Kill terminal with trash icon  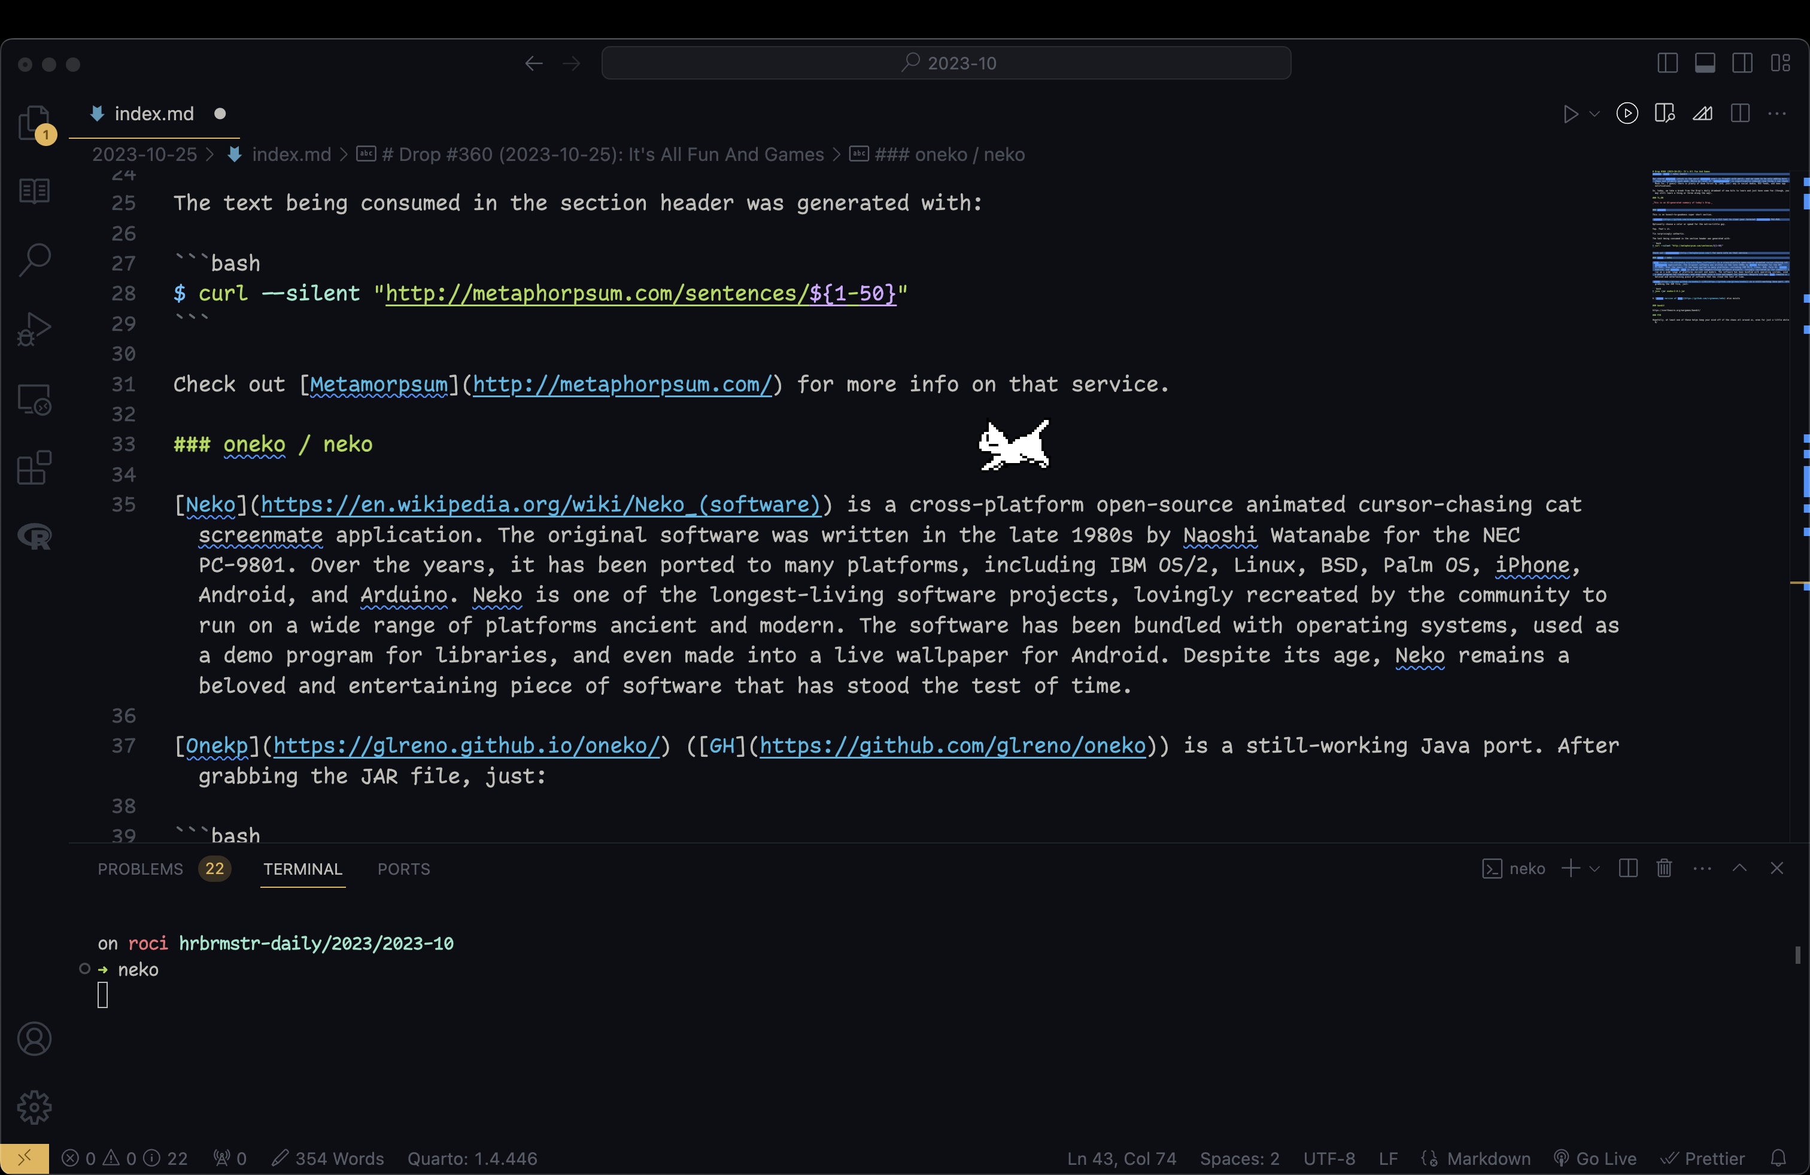coord(1664,868)
